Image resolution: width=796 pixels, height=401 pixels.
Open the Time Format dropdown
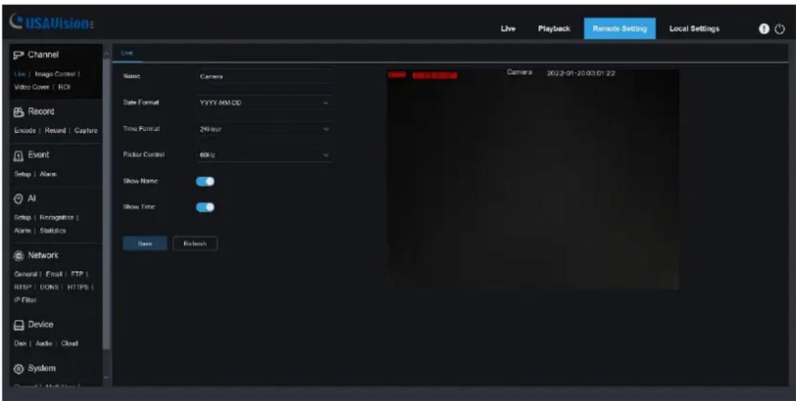[x=264, y=129]
